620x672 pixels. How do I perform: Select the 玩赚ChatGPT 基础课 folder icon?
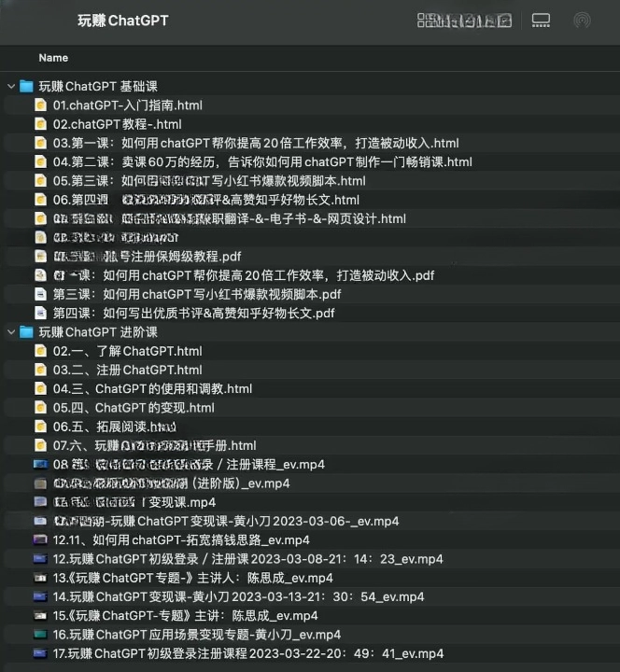(26, 87)
